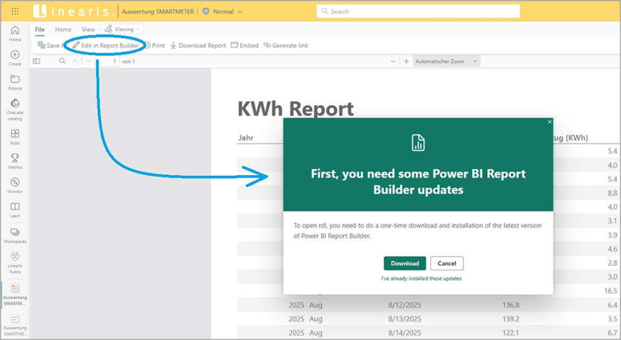This screenshot has width=621, height=340.
Task: Click the 8/12/2025 date cell
Action: 404,305
